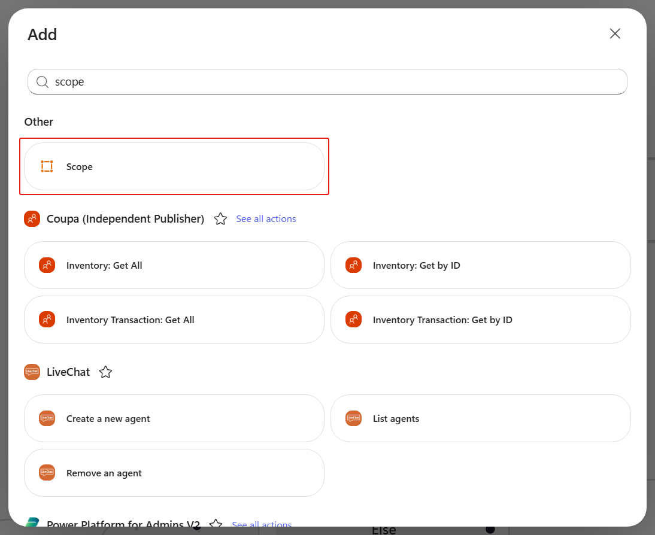655x535 pixels.
Task: Click icon beside Create a new agent
Action: 47,418
